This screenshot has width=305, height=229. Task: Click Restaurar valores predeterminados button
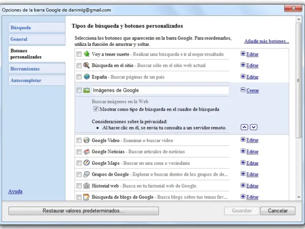(83, 211)
